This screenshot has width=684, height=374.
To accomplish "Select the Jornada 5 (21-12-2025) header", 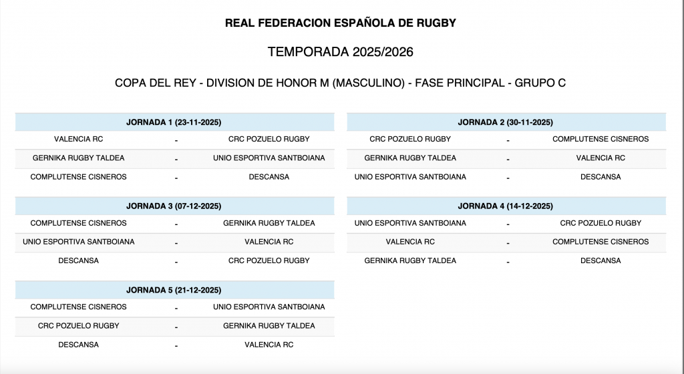I will pos(174,291).
